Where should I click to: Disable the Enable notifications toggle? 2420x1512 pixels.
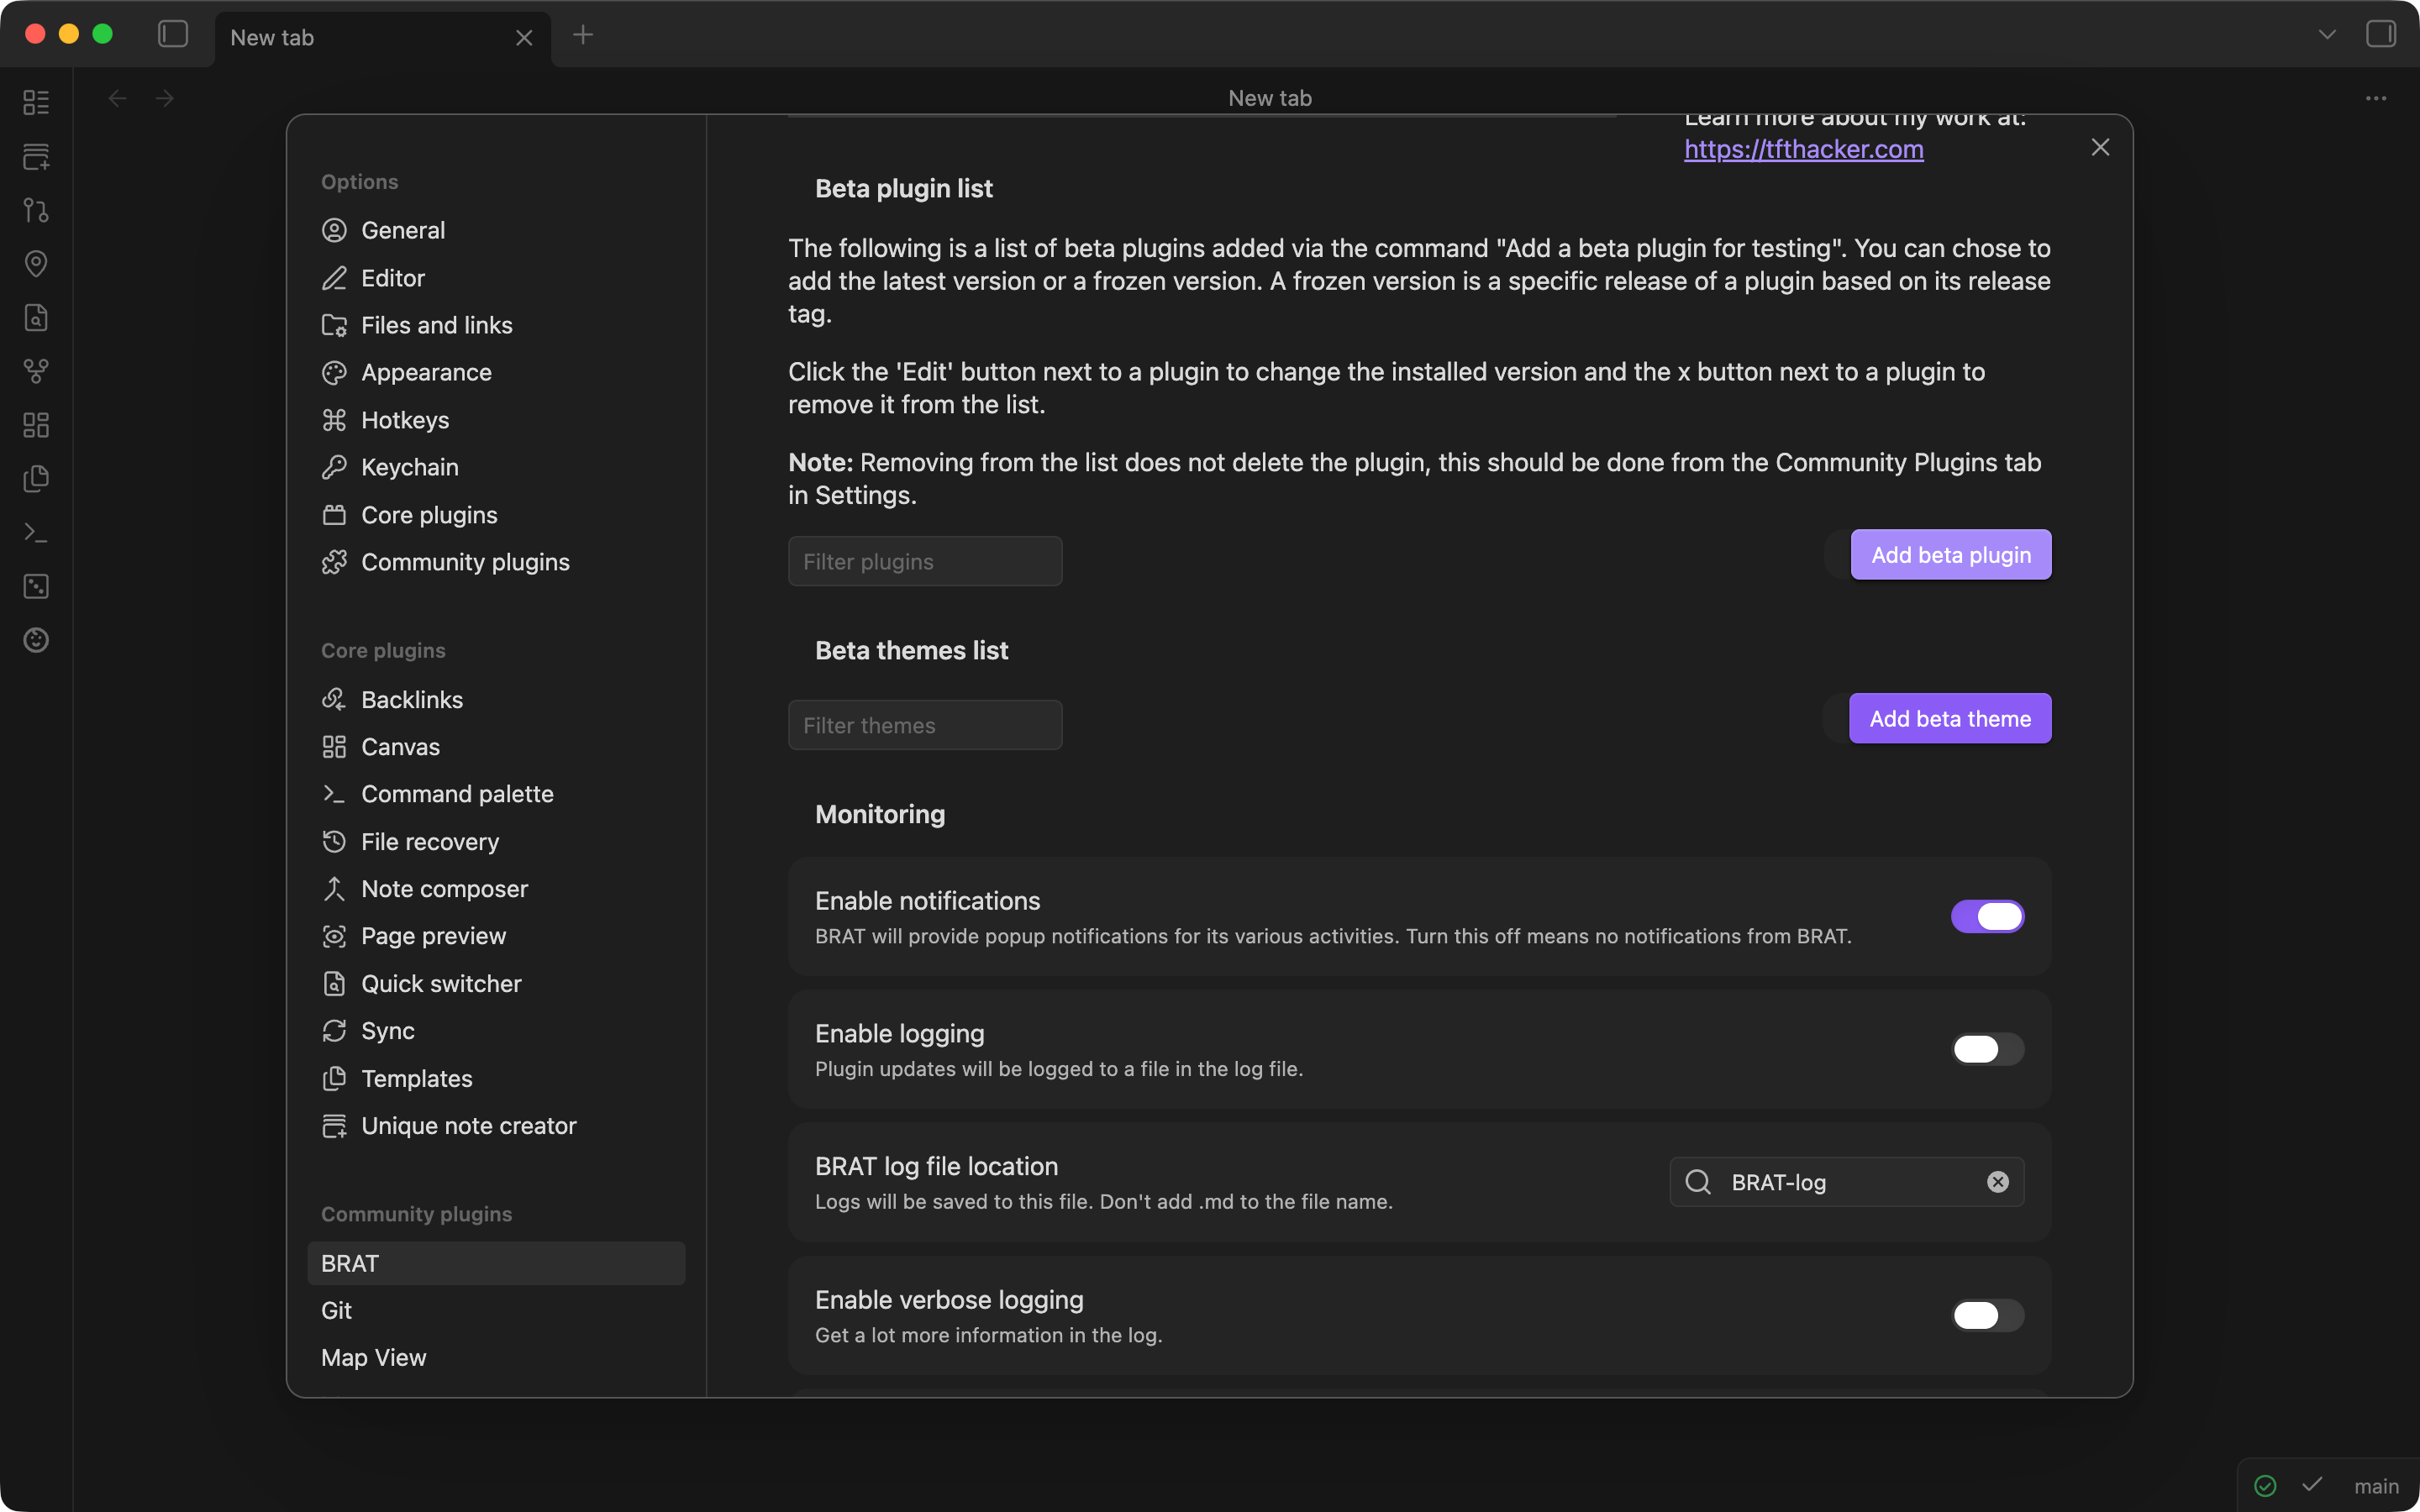click(1987, 916)
